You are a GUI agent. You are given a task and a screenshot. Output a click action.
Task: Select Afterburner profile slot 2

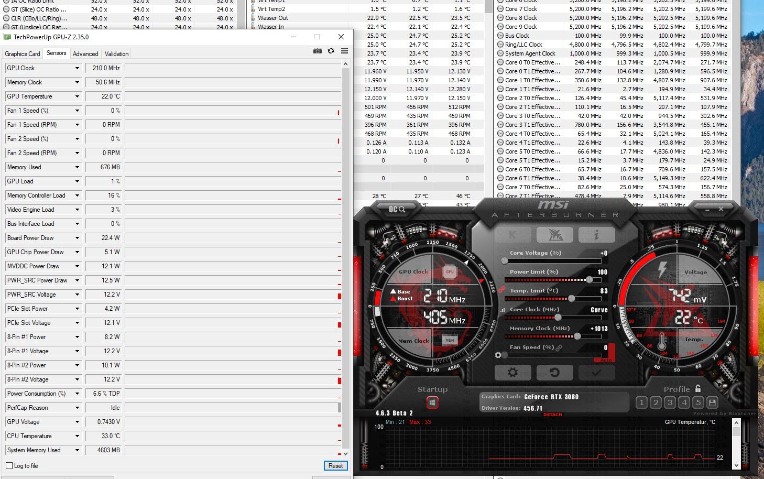[x=656, y=402]
